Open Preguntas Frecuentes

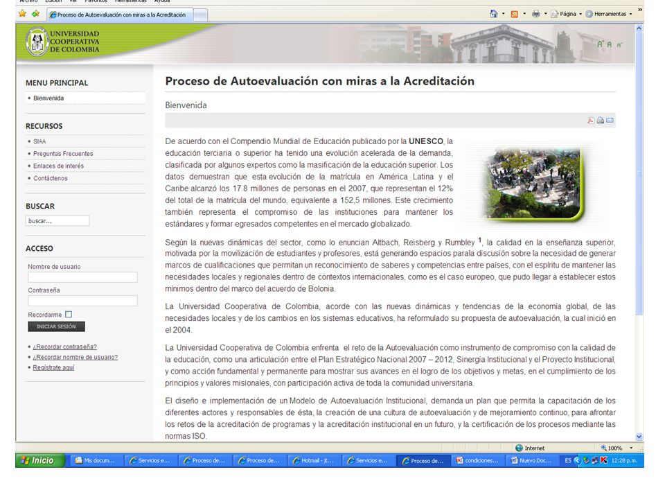click(63, 154)
